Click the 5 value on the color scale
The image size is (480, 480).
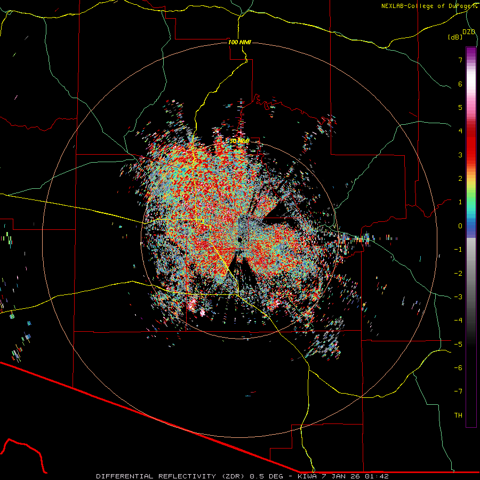point(460,107)
